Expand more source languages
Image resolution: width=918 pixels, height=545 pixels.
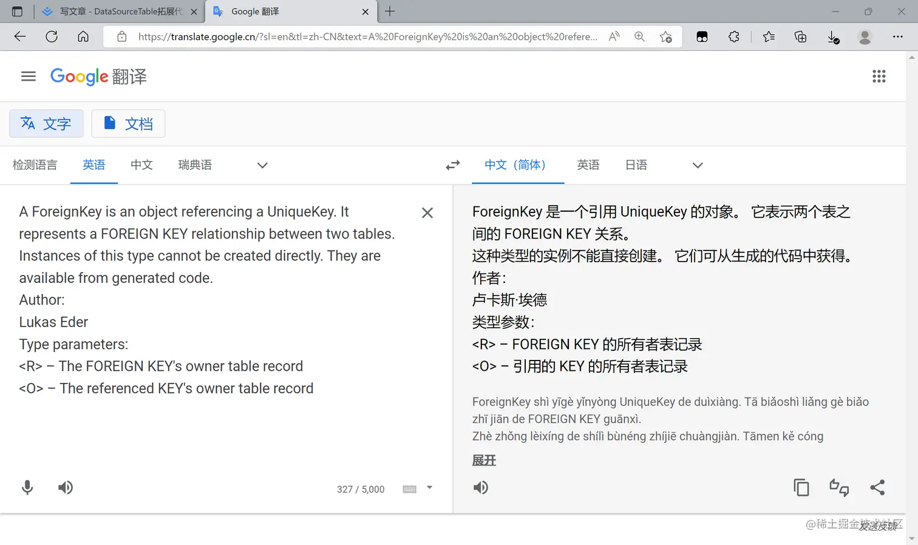(262, 165)
